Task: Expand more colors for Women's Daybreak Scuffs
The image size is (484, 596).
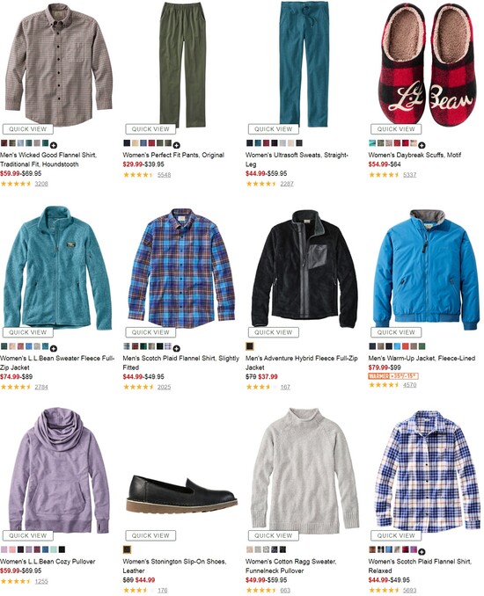Action: [422, 145]
